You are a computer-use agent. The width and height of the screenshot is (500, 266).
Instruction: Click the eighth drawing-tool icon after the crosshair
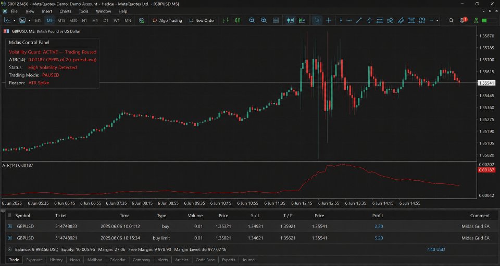click(411, 20)
